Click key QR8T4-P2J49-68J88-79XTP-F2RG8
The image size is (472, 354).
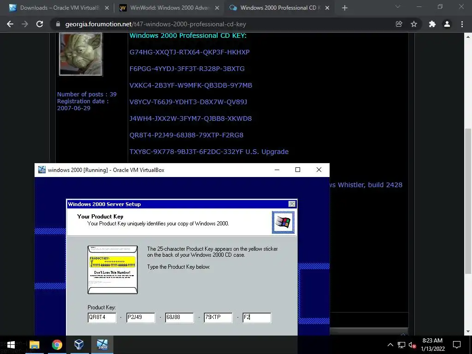pos(186,135)
